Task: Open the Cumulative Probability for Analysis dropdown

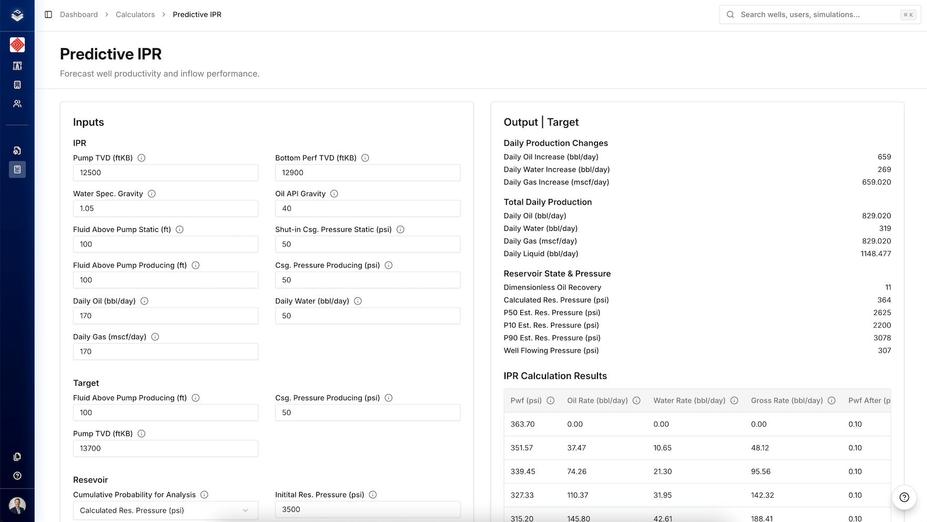Action: point(166,510)
